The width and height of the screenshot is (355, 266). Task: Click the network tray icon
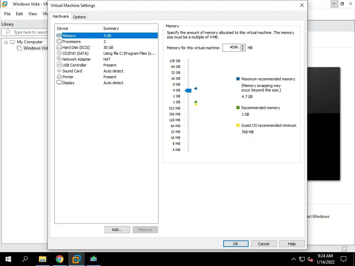[x=302, y=259]
